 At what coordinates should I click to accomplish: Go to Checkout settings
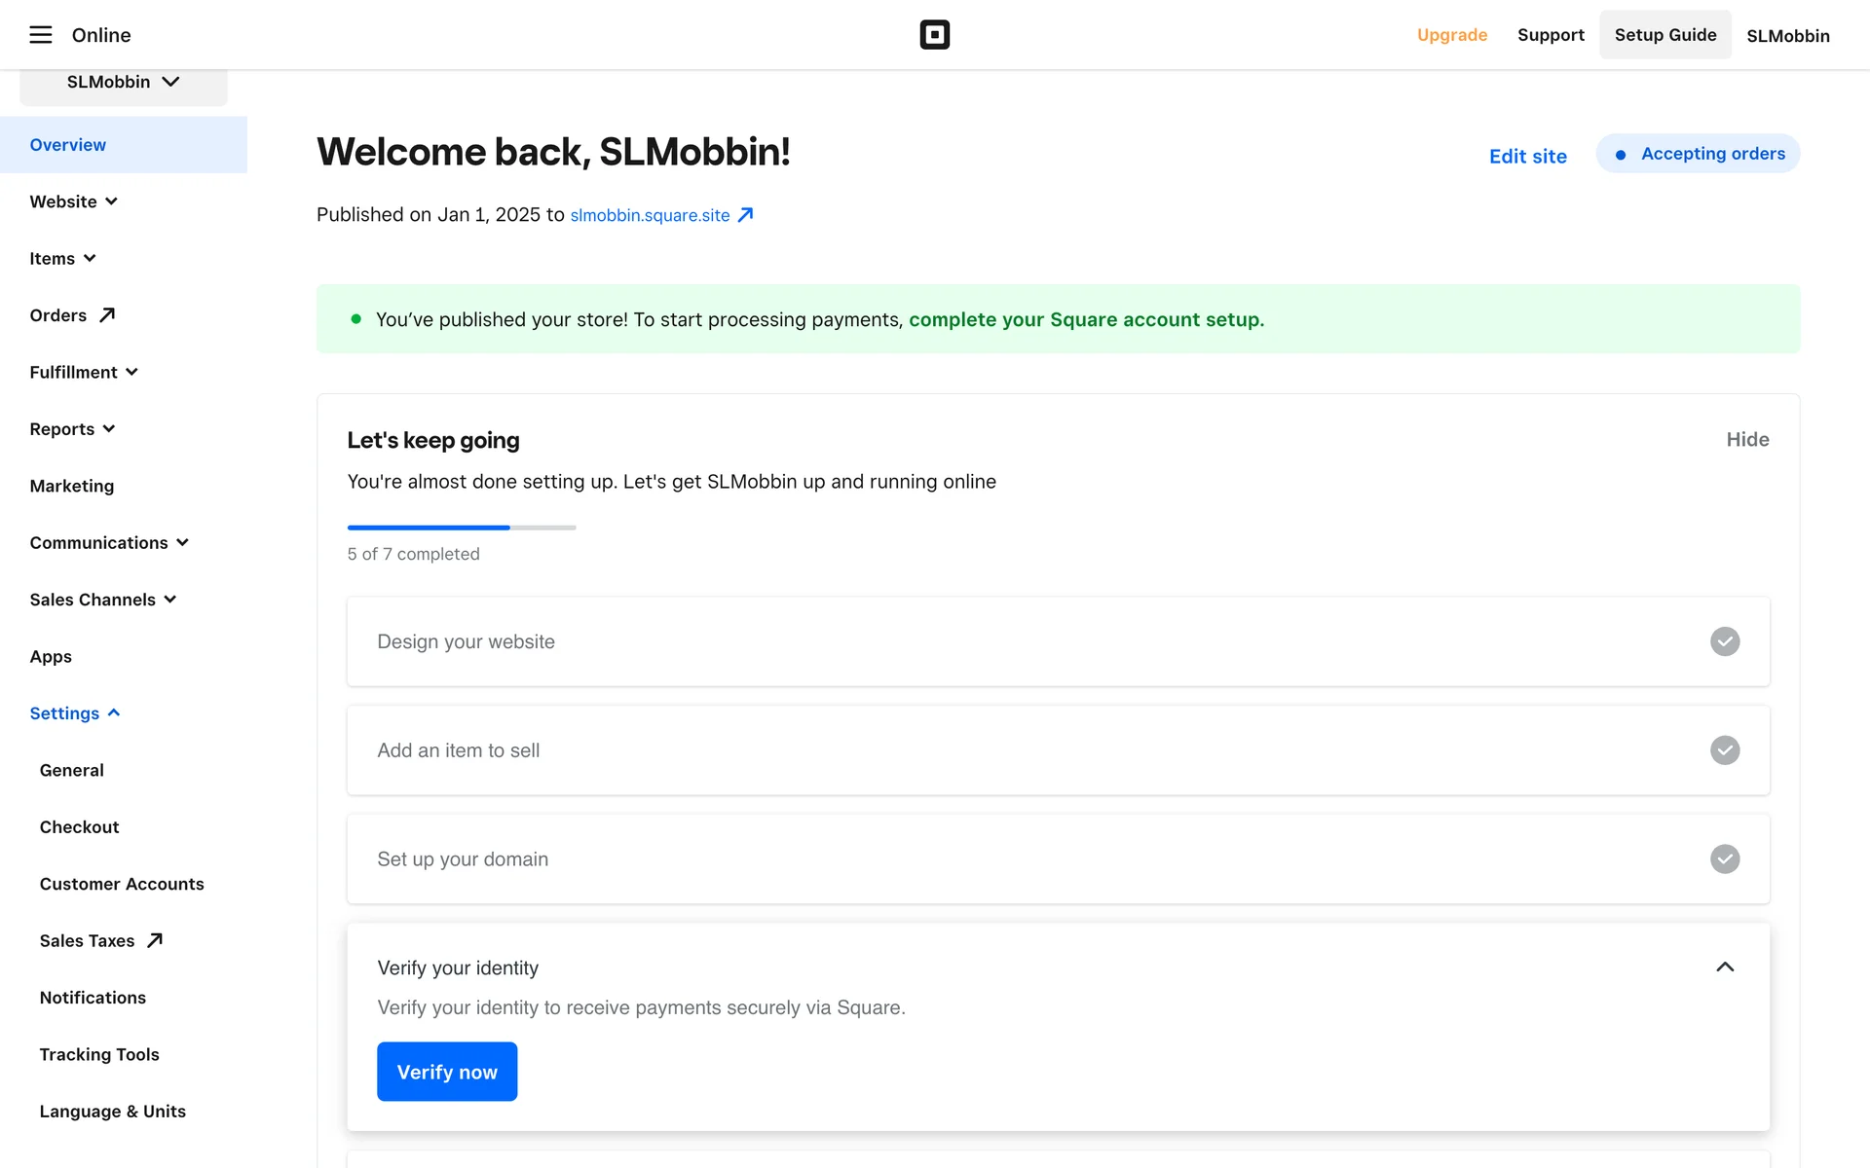tap(79, 827)
